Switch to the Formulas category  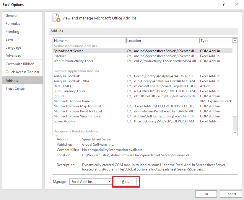coord(13,24)
